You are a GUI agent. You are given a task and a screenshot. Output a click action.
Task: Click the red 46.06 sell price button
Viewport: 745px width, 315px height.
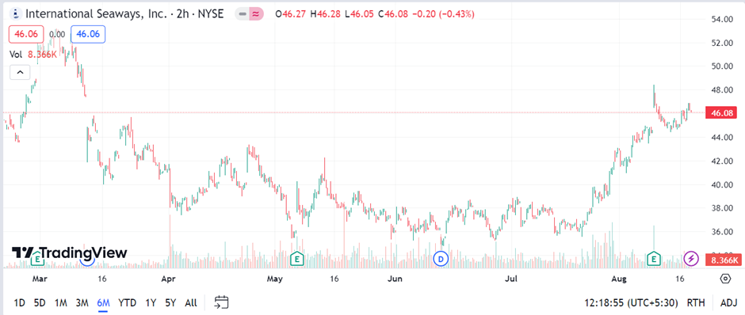[26, 34]
